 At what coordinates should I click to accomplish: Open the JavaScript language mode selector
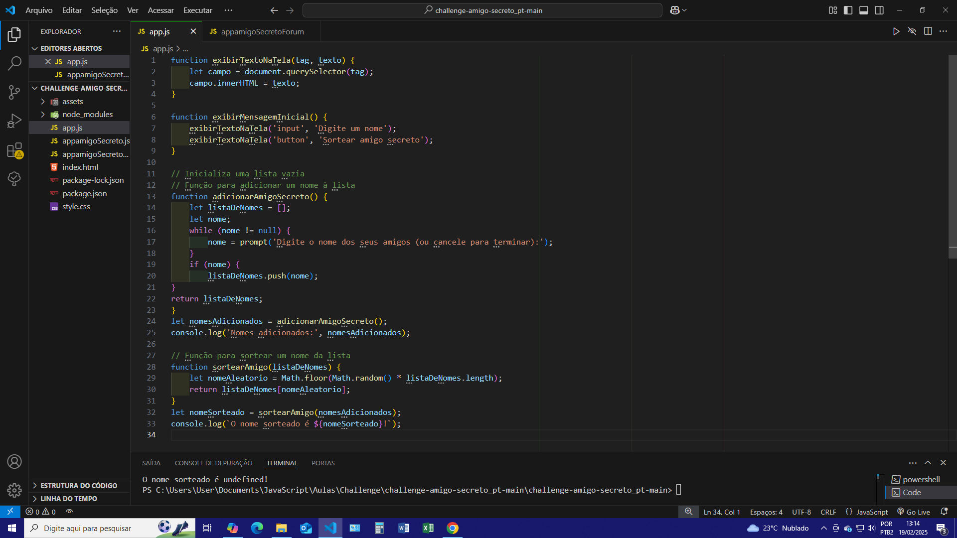click(x=872, y=512)
